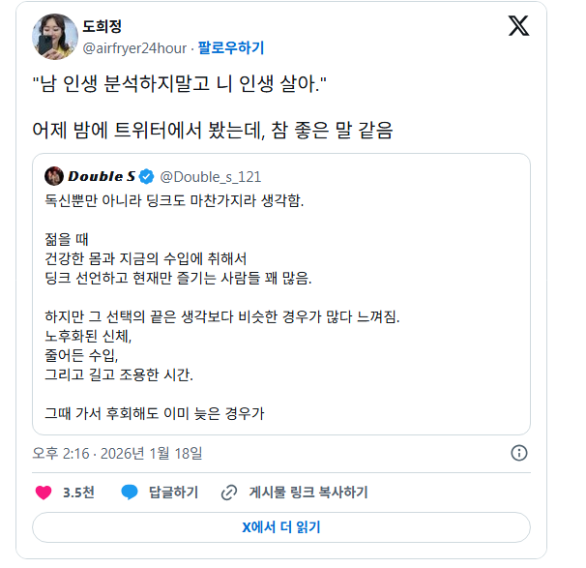
Task: Open the @airfryer24hour handle link
Action: click(134, 47)
